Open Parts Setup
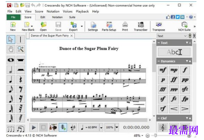The width and height of the screenshot is (204, 140). tap(109, 27)
